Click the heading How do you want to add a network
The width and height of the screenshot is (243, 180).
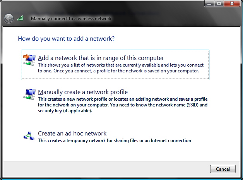tap(66, 39)
